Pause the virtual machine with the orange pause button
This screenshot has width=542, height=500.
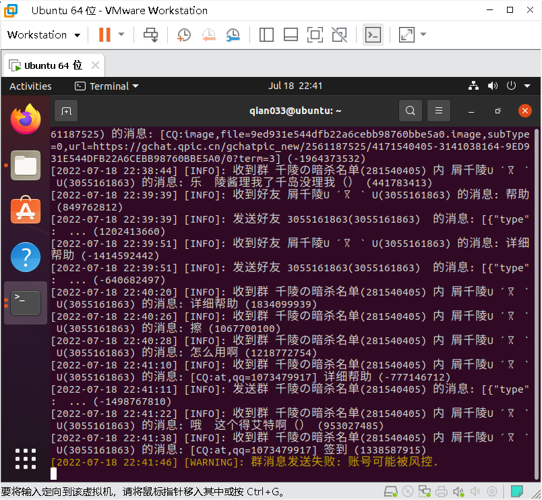(104, 34)
